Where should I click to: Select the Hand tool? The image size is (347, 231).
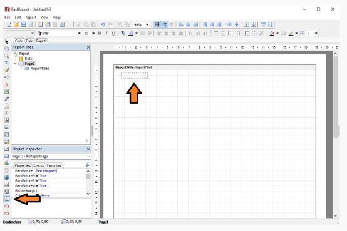(6, 49)
